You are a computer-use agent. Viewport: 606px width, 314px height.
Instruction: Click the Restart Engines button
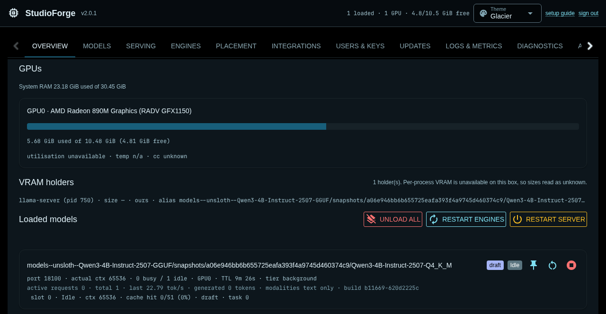[466, 219]
